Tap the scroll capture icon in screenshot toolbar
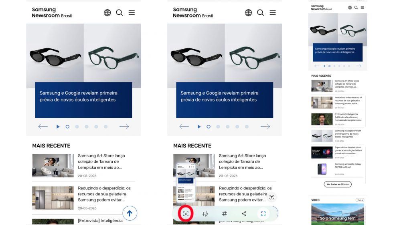 click(186, 213)
